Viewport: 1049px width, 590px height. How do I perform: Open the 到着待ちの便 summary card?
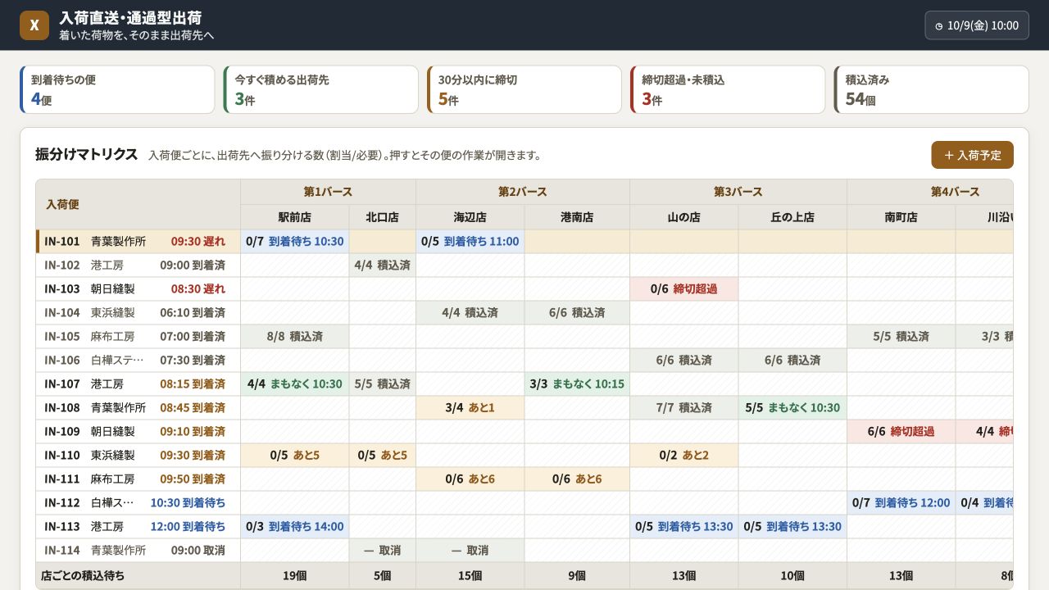point(117,90)
